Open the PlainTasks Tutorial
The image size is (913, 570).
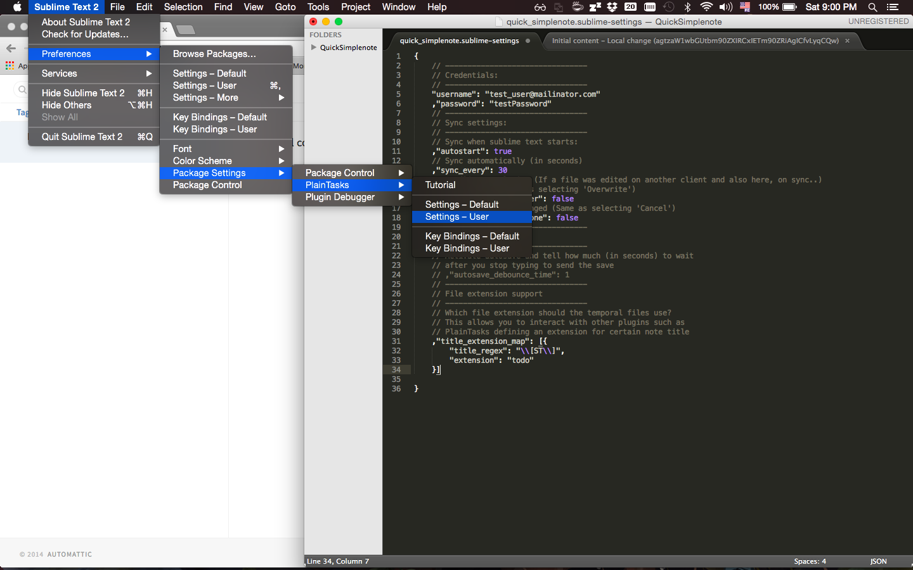coord(472,185)
